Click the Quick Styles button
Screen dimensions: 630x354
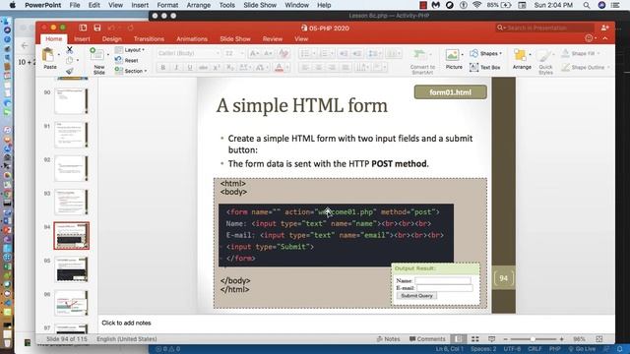pos(545,61)
